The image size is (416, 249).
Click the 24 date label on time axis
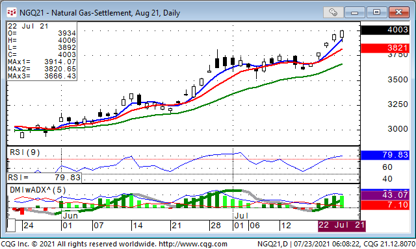[29, 226]
